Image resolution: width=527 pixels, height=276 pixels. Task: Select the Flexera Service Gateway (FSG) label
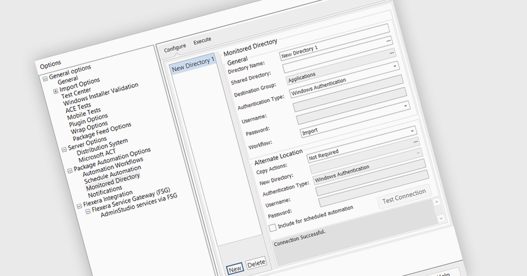coord(131,199)
